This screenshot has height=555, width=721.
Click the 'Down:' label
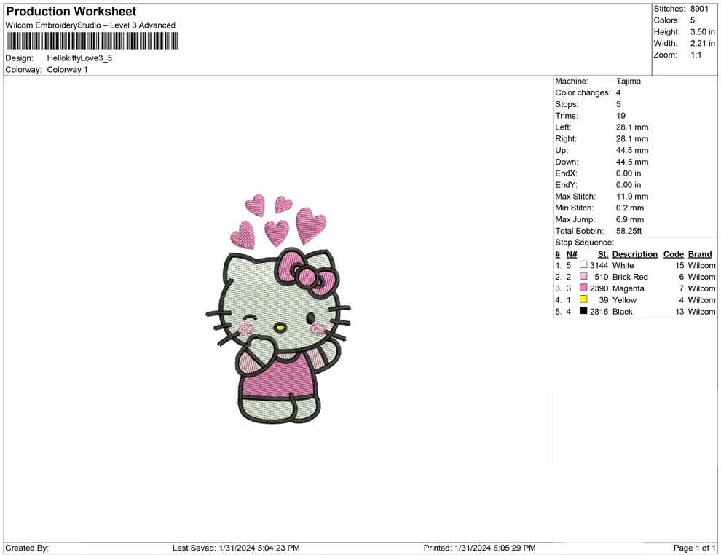tap(567, 162)
